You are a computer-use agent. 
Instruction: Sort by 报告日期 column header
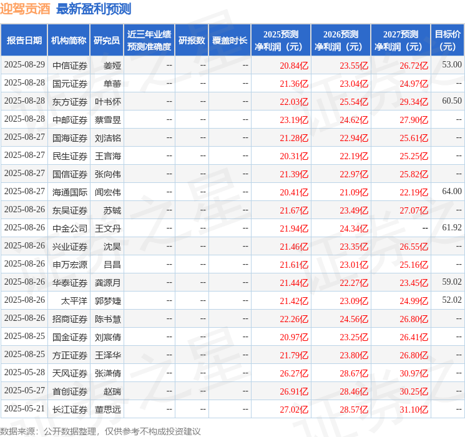tap(24, 41)
